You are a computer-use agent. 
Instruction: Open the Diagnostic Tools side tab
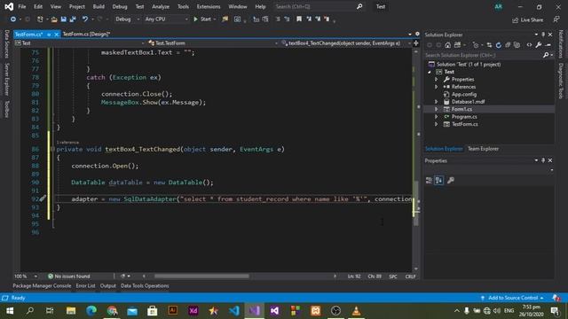pyautogui.click(x=561, y=81)
